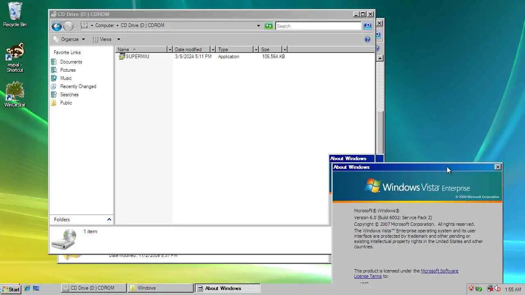The image size is (525, 295).
Task: Switch to About Windows taskbar button
Action: click(227, 288)
